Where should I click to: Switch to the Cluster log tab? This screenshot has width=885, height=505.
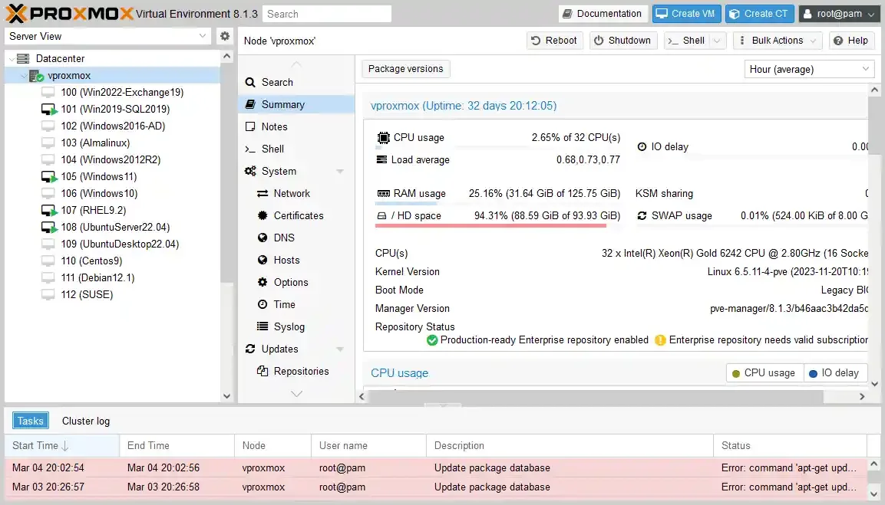(86, 421)
